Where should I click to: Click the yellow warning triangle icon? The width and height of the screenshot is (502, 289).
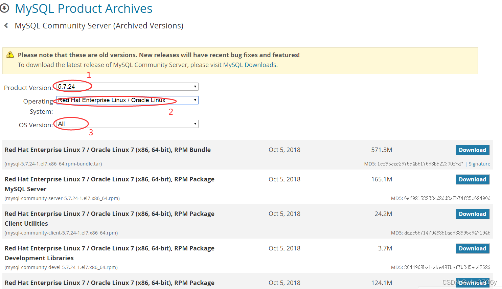click(x=10, y=54)
